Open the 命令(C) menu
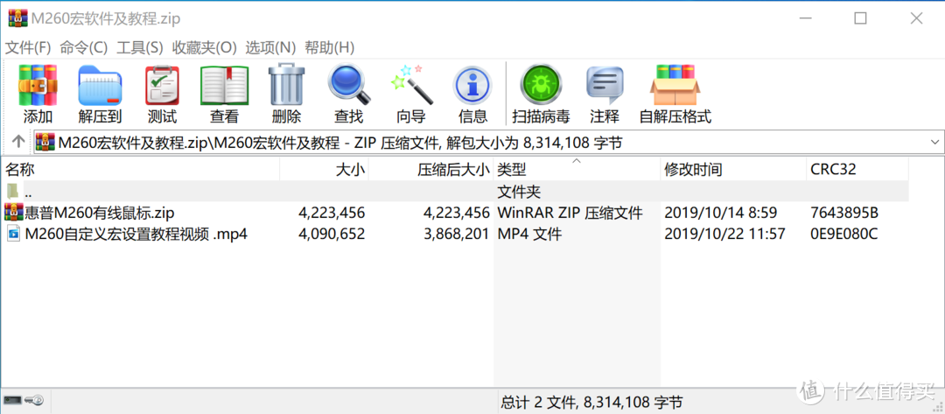Screen dimensions: 945x414 84,47
